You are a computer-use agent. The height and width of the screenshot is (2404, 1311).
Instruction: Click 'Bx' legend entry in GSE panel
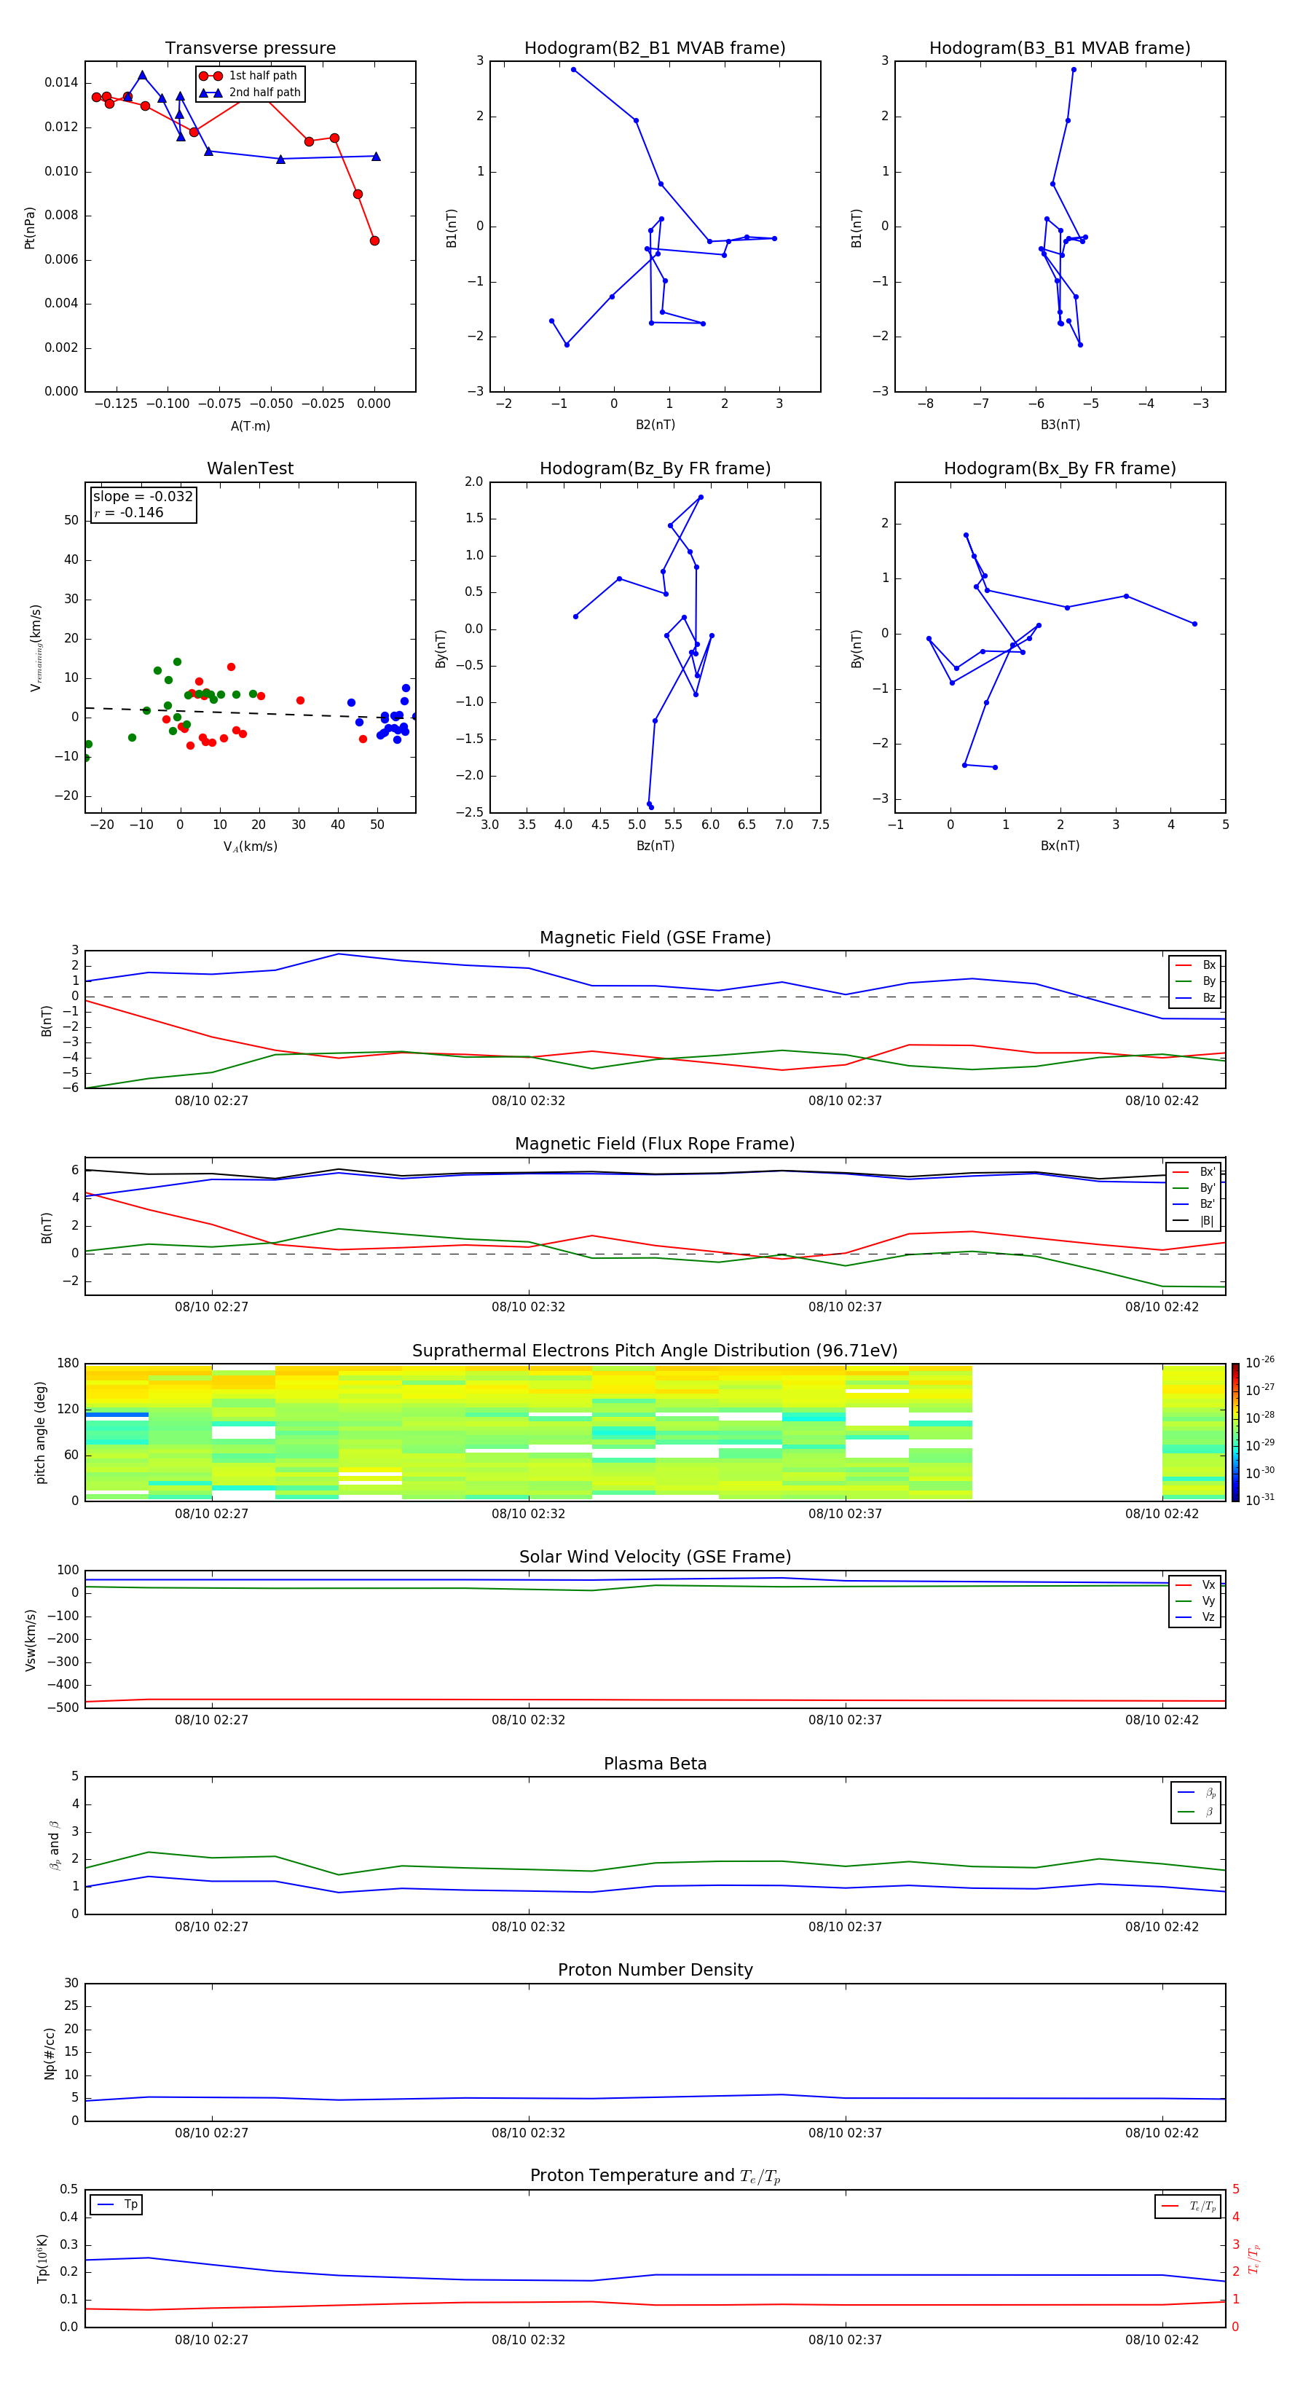(1195, 965)
